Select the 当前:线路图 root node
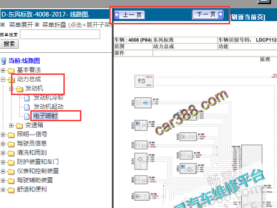Viewport: 277px width, 208px height. tap(24, 61)
